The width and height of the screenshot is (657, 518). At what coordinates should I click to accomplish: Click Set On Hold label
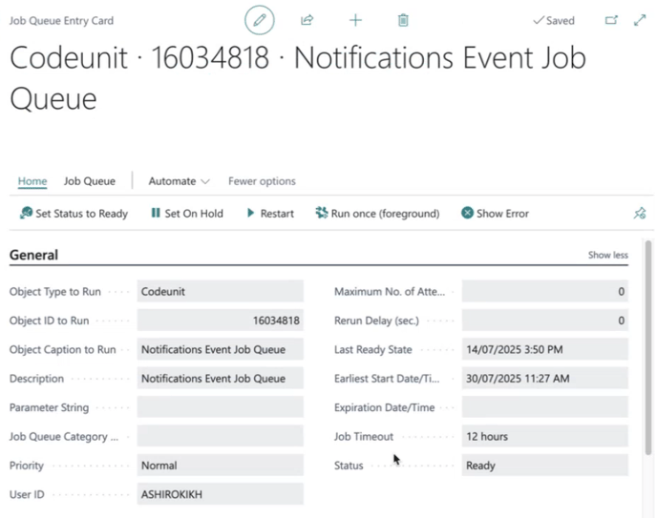[194, 214]
